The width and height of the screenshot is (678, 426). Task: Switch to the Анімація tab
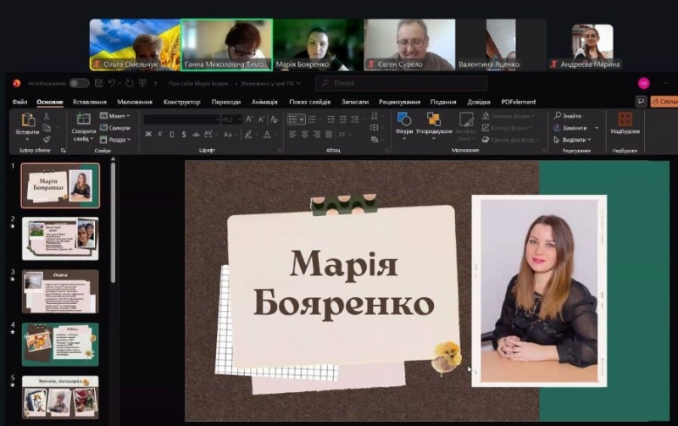[264, 102]
